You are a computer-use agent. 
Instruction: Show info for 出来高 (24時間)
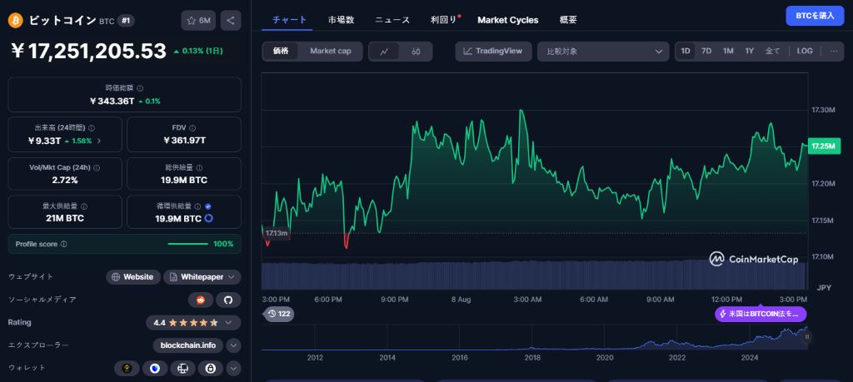point(92,128)
